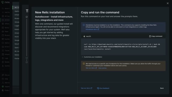Click the warning icon in the endpoints notice

84,64
